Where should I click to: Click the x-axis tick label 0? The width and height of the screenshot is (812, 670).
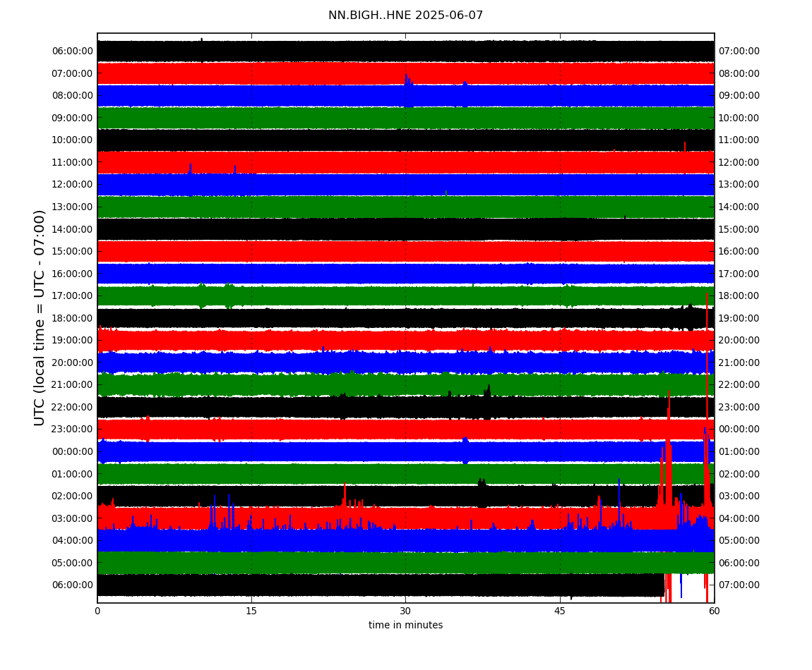(x=97, y=611)
